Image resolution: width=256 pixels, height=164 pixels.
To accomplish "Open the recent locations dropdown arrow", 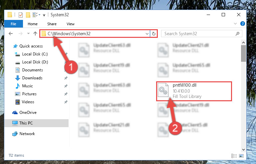I will point(28,34).
